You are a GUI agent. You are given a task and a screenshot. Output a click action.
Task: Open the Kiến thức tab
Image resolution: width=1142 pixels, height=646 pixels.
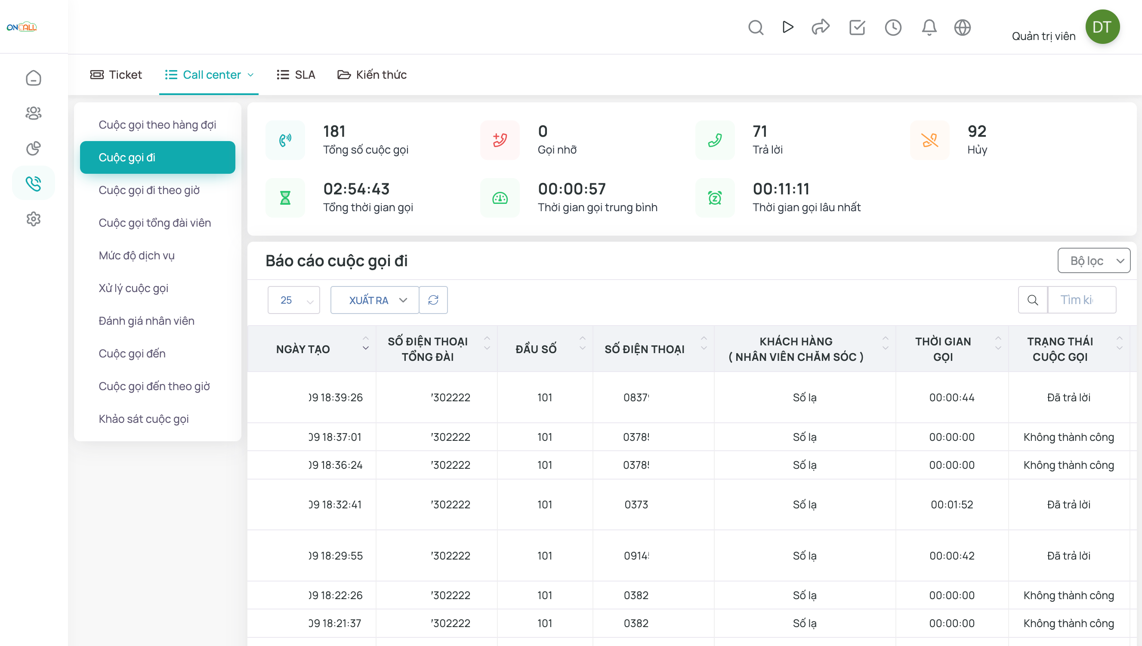point(372,74)
